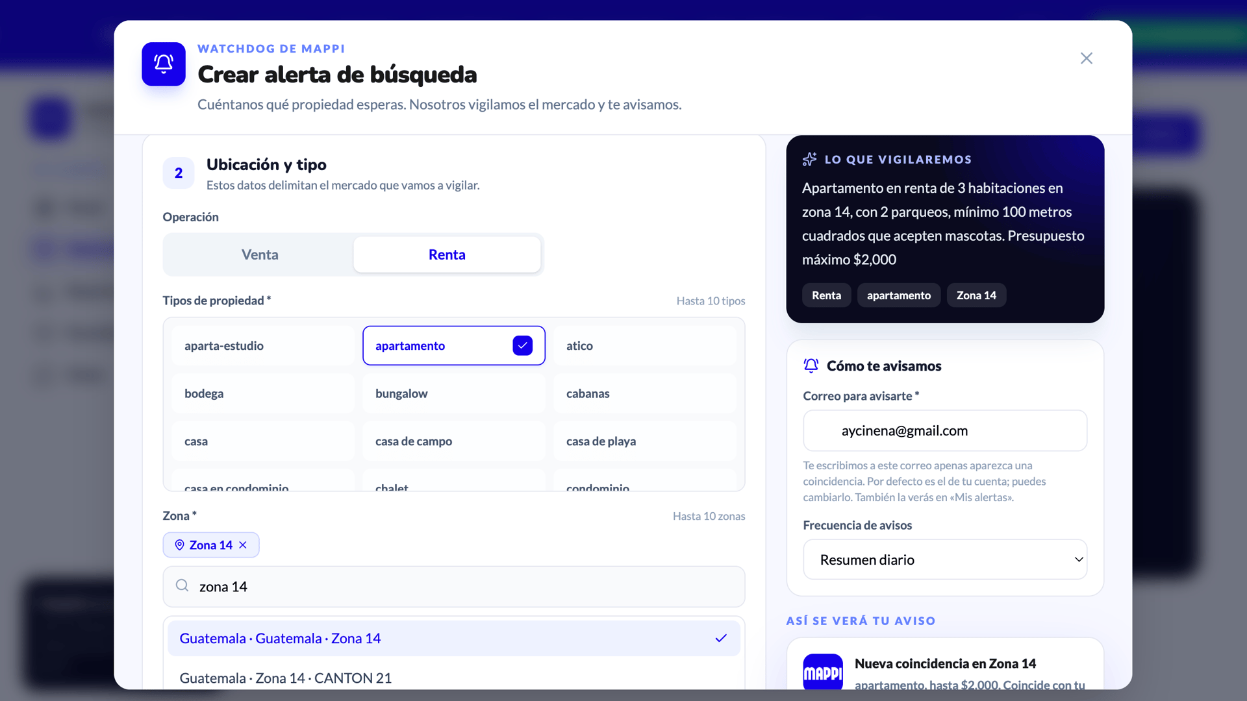Click the Ubicación y tipo section heading
Screen dimensions: 1247x701
click(x=266, y=165)
